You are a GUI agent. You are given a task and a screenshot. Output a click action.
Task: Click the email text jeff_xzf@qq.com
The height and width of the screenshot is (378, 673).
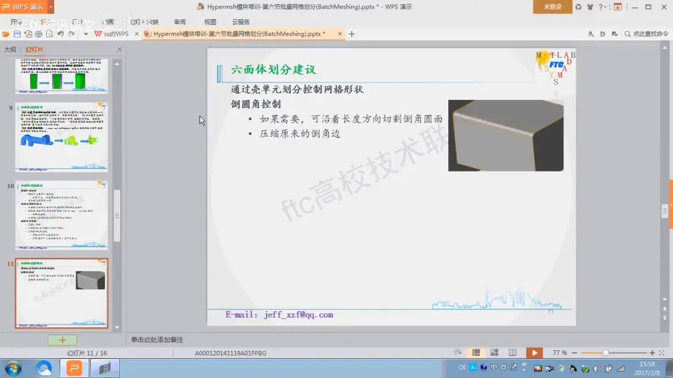point(299,315)
